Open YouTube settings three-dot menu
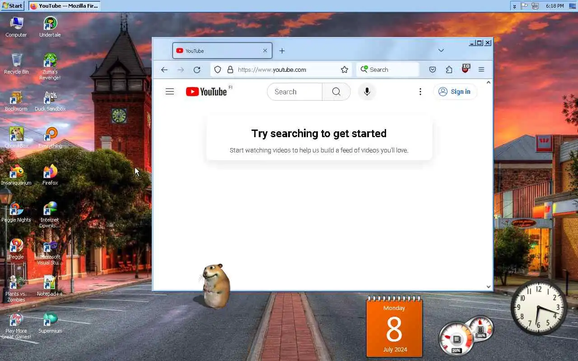The image size is (578, 361). 420,92
